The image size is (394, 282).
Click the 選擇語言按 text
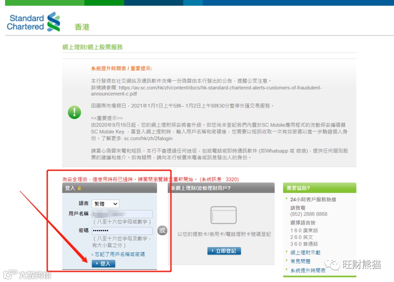[303, 223]
